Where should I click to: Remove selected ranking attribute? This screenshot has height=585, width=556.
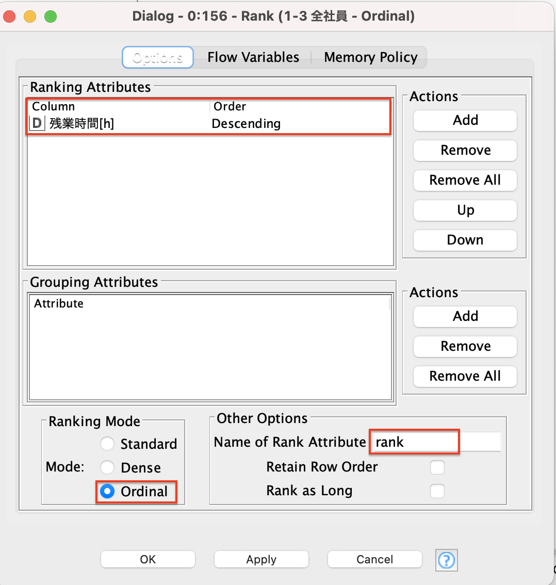tap(465, 150)
